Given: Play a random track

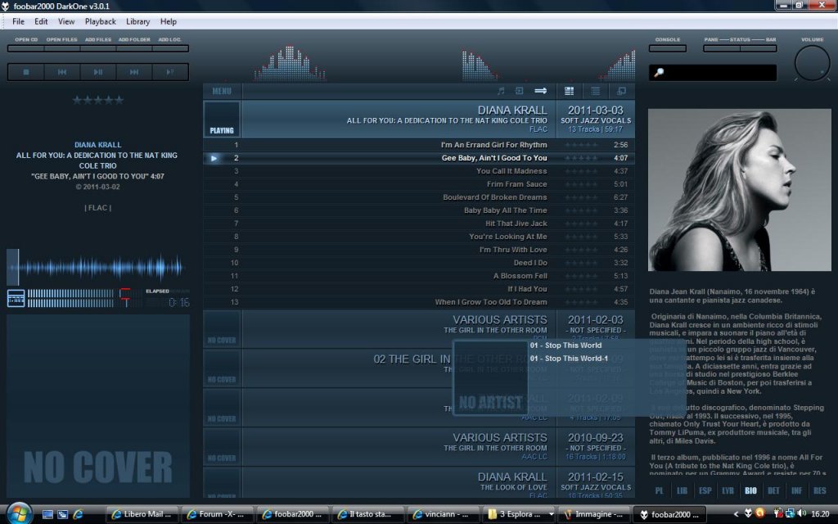Looking at the screenshot, I should pos(170,72).
